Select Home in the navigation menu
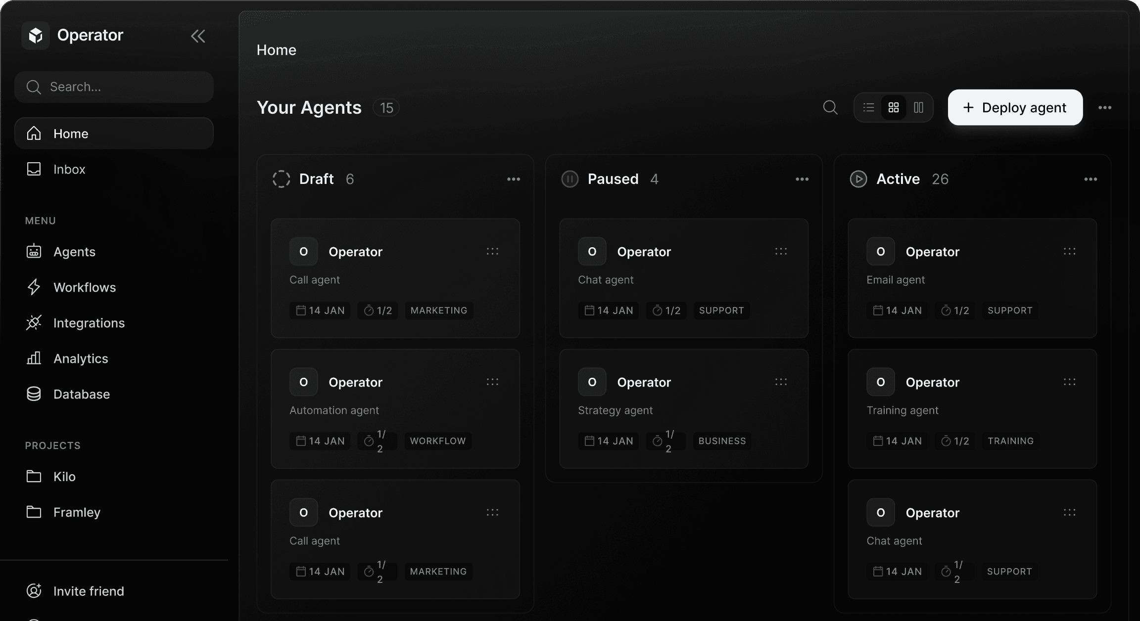This screenshot has width=1140, height=621. [x=71, y=133]
